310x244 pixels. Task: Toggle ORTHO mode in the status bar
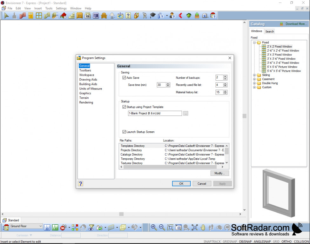tap(286, 241)
